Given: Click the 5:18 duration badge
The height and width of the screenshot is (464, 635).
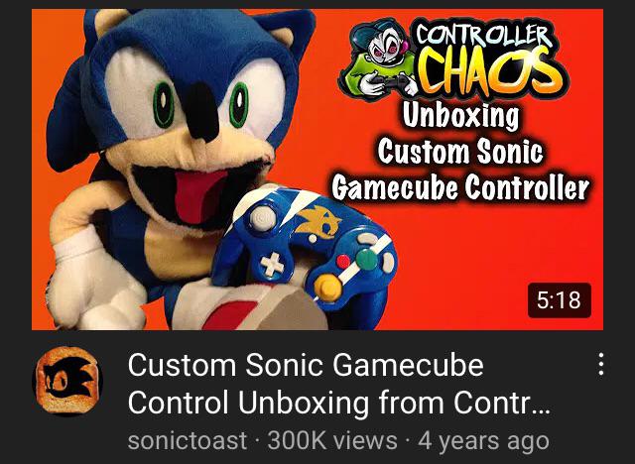Looking at the screenshot, I should 560,300.
